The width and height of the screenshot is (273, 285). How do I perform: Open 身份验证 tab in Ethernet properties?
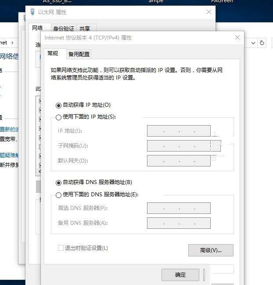(x=64, y=29)
